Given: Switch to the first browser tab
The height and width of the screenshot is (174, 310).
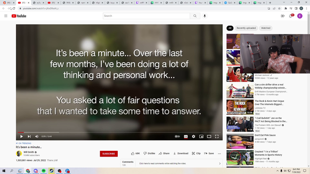Looking at the screenshot, I should pyautogui.click(x=8, y=3).
